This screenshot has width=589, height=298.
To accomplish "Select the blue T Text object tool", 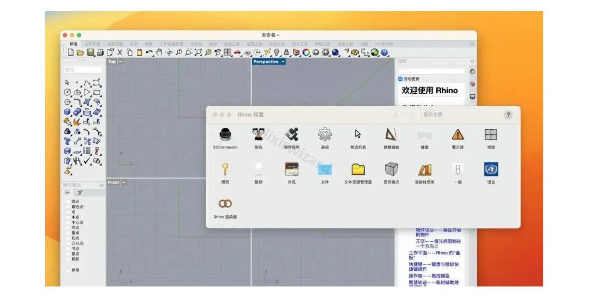I will click(67, 141).
